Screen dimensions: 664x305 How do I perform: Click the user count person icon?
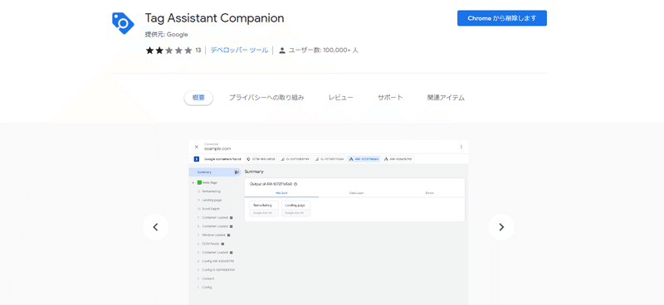[282, 51]
